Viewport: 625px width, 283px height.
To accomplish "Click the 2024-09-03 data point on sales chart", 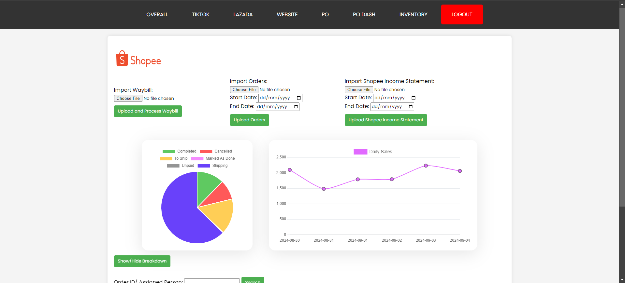I will 426,166.
